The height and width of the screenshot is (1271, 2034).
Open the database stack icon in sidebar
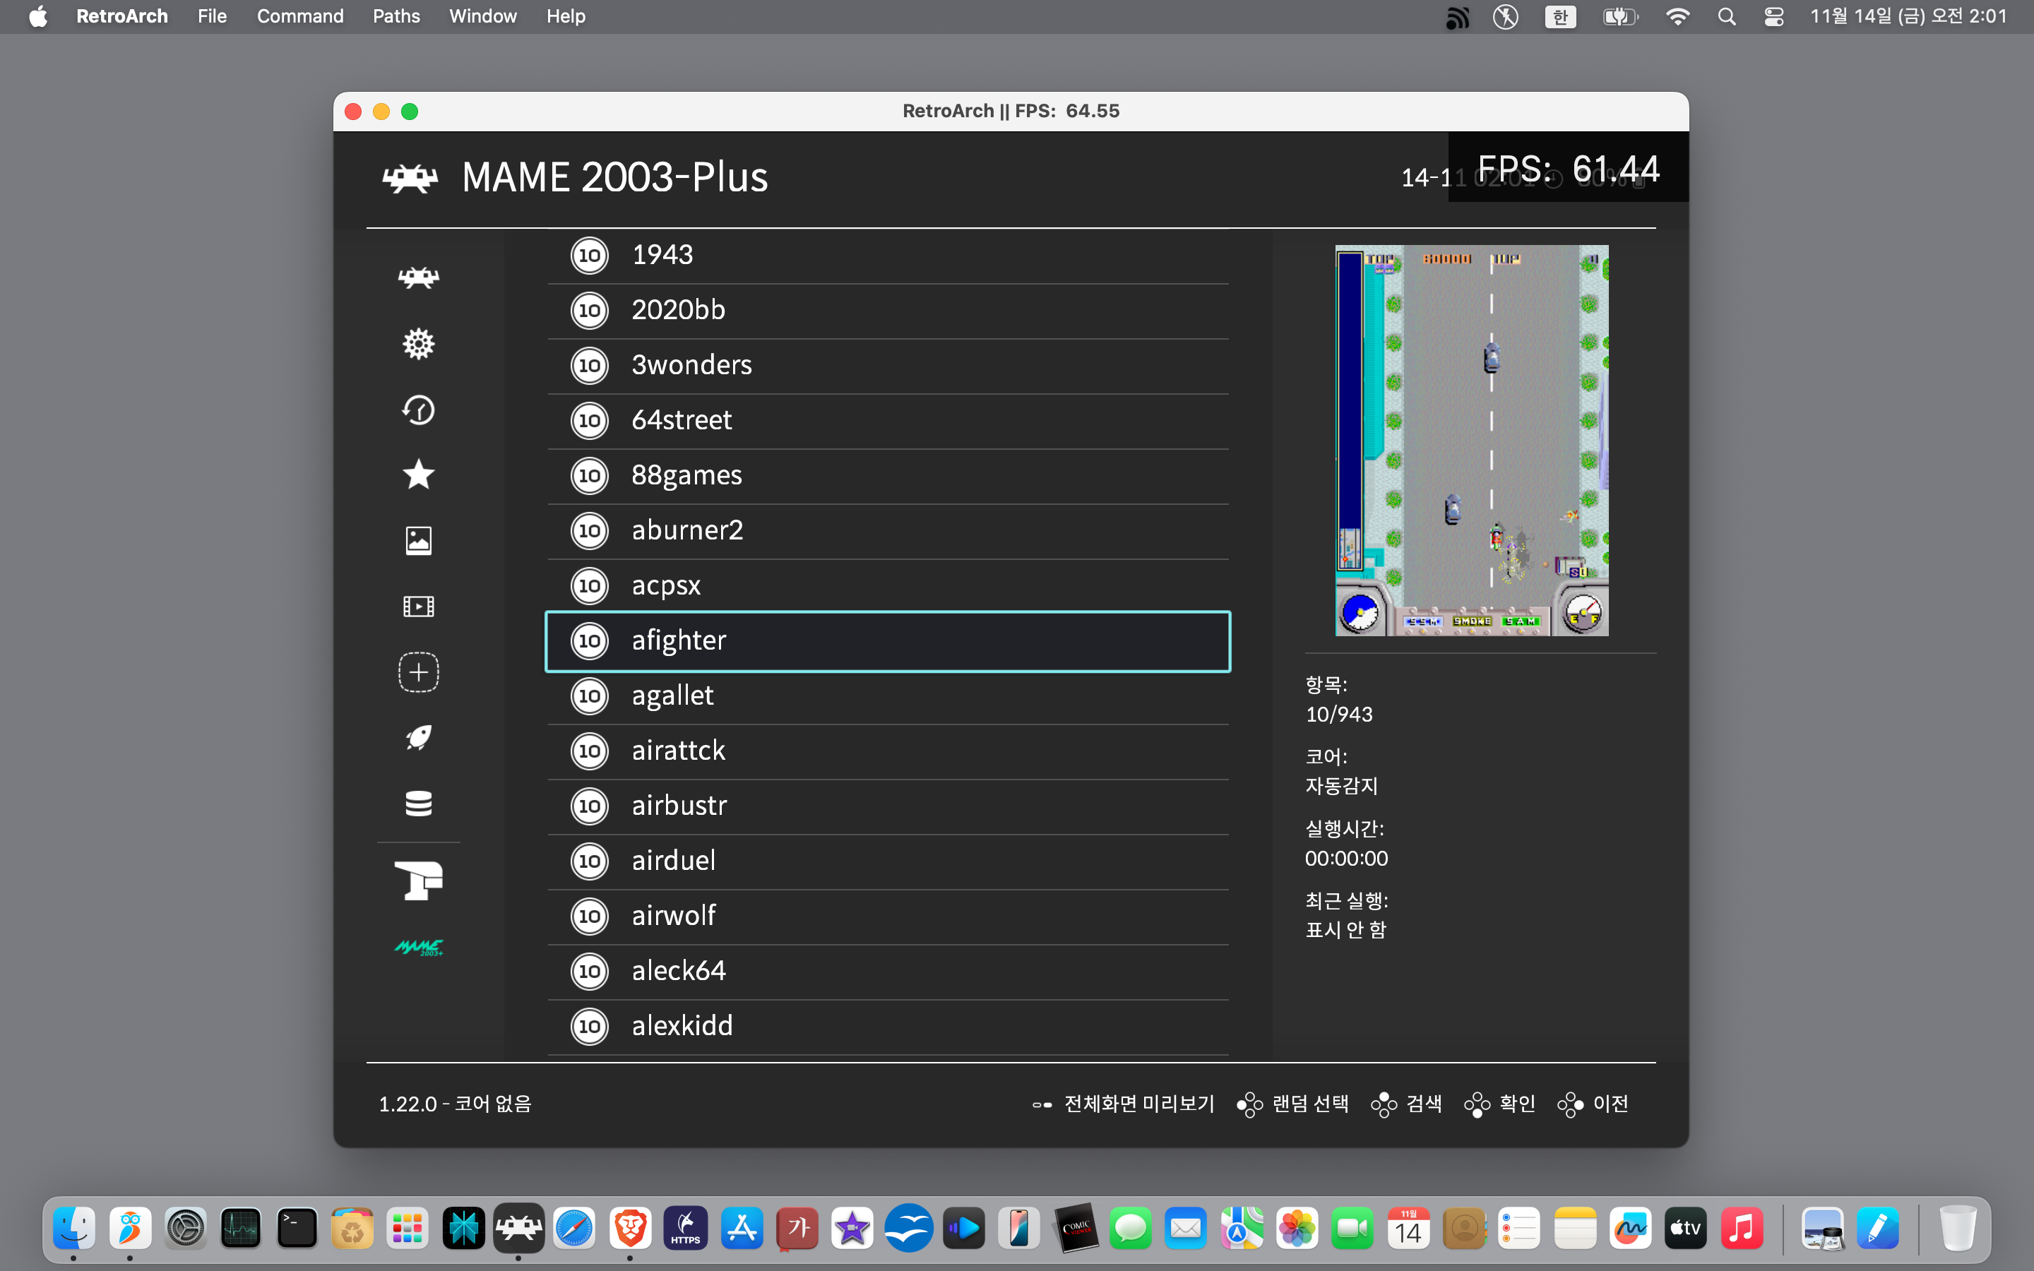(x=417, y=804)
